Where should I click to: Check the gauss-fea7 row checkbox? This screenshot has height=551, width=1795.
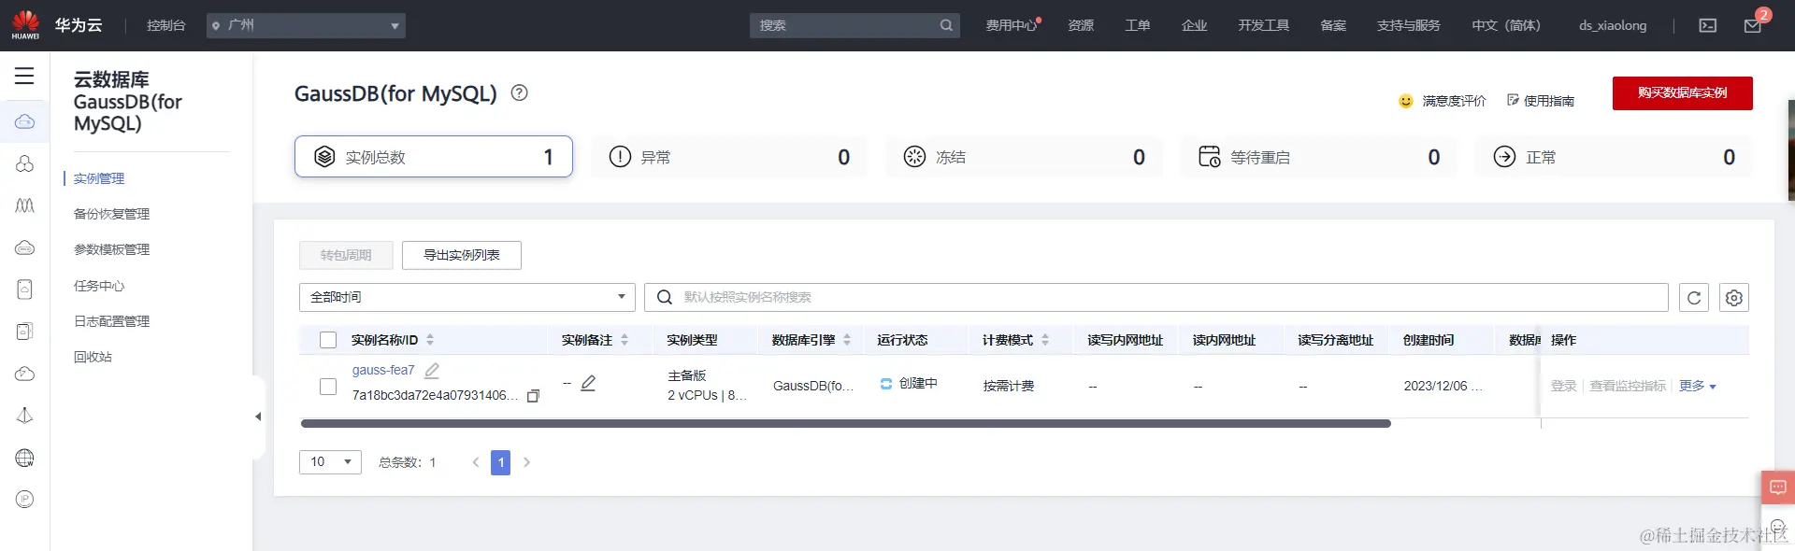tap(328, 386)
